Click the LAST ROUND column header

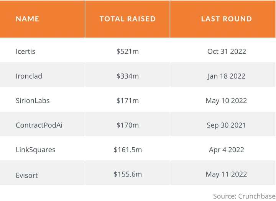click(x=227, y=19)
